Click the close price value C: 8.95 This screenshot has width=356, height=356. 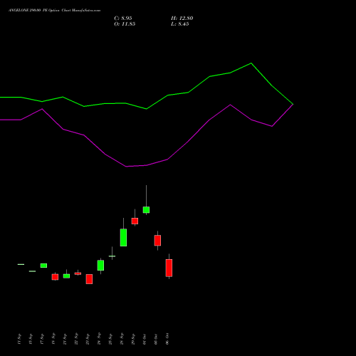(x=123, y=19)
